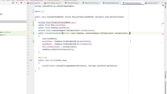Hide the project panel with minus icon
This screenshot has height=94, width=167.
pos(25,3)
